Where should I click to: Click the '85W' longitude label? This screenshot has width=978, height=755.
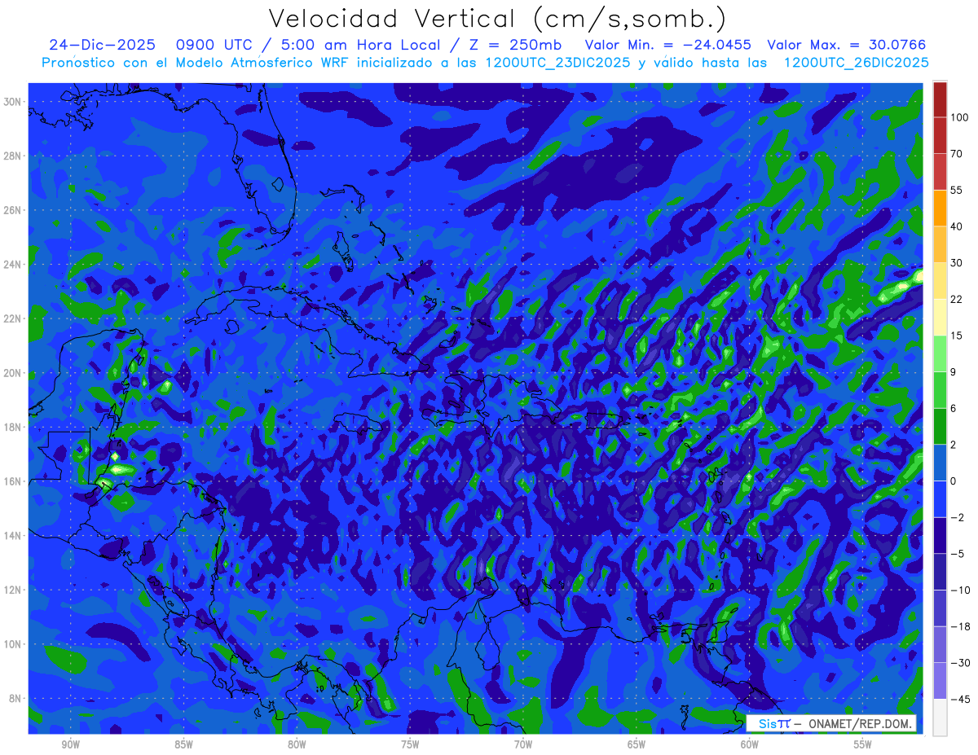pyautogui.click(x=183, y=744)
